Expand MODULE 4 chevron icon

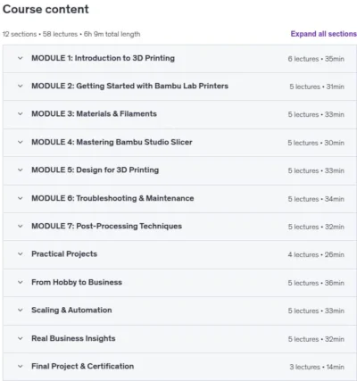tap(20, 142)
